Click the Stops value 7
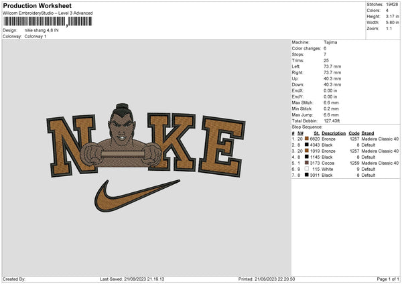 325,54
